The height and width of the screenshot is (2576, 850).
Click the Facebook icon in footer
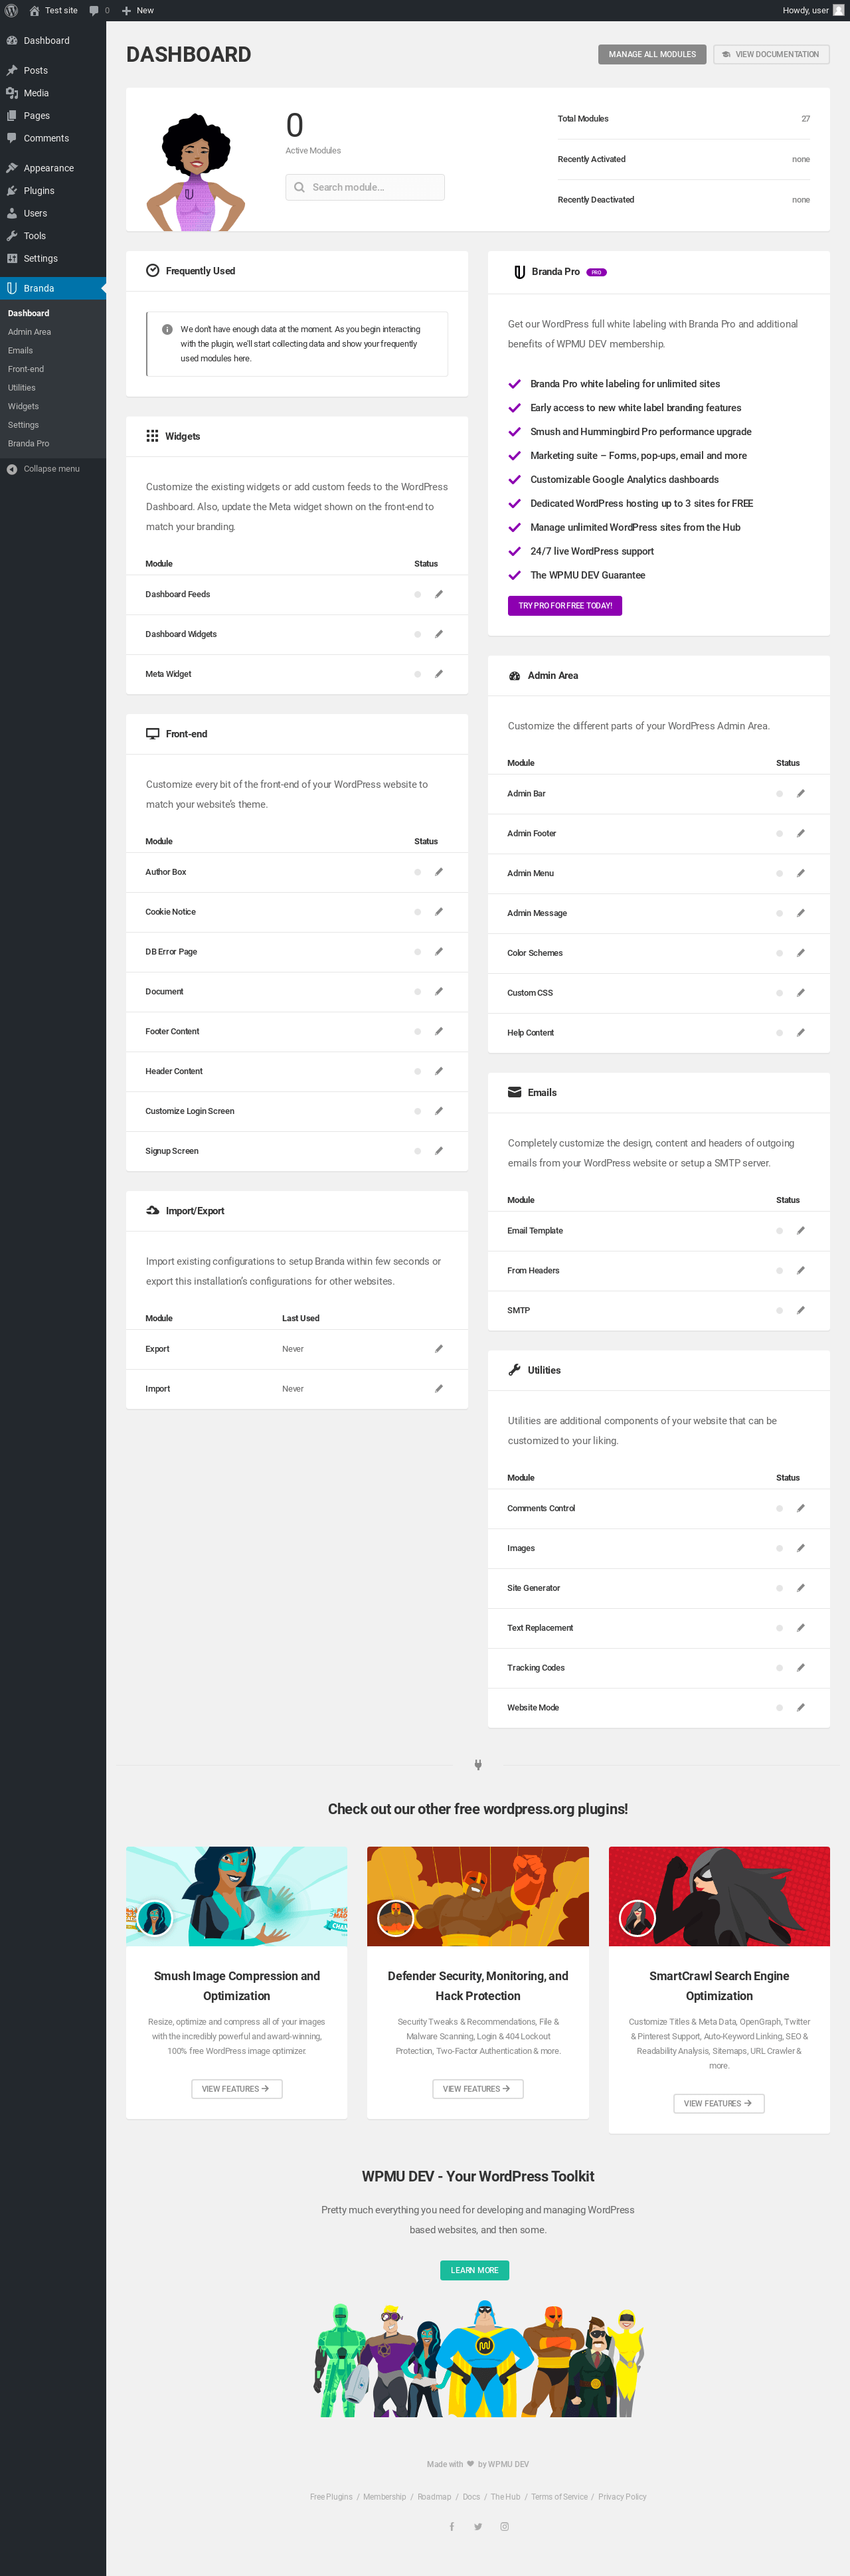452,2526
